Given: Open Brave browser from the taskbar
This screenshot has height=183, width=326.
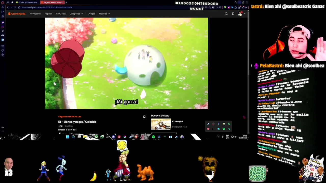Looking at the screenshot, I should (x=136, y=137).
